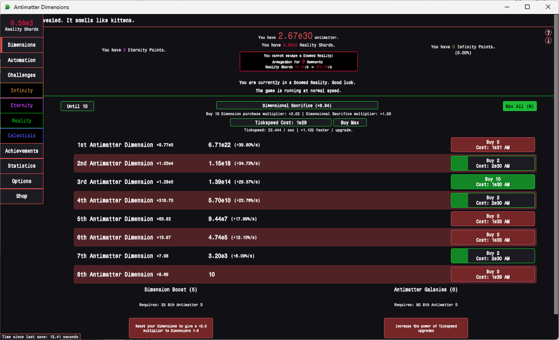
Task: Click the 5th Antimatter Dimension buy button
Action: coord(493,219)
